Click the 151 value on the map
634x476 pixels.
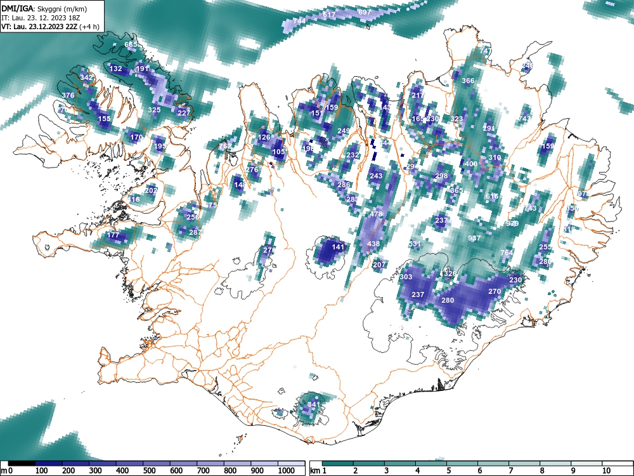tap(317, 113)
